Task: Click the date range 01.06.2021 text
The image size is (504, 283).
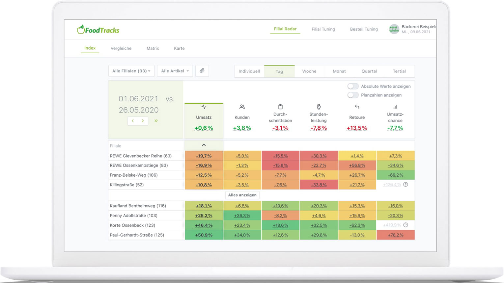Action: [x=138, y=99]
